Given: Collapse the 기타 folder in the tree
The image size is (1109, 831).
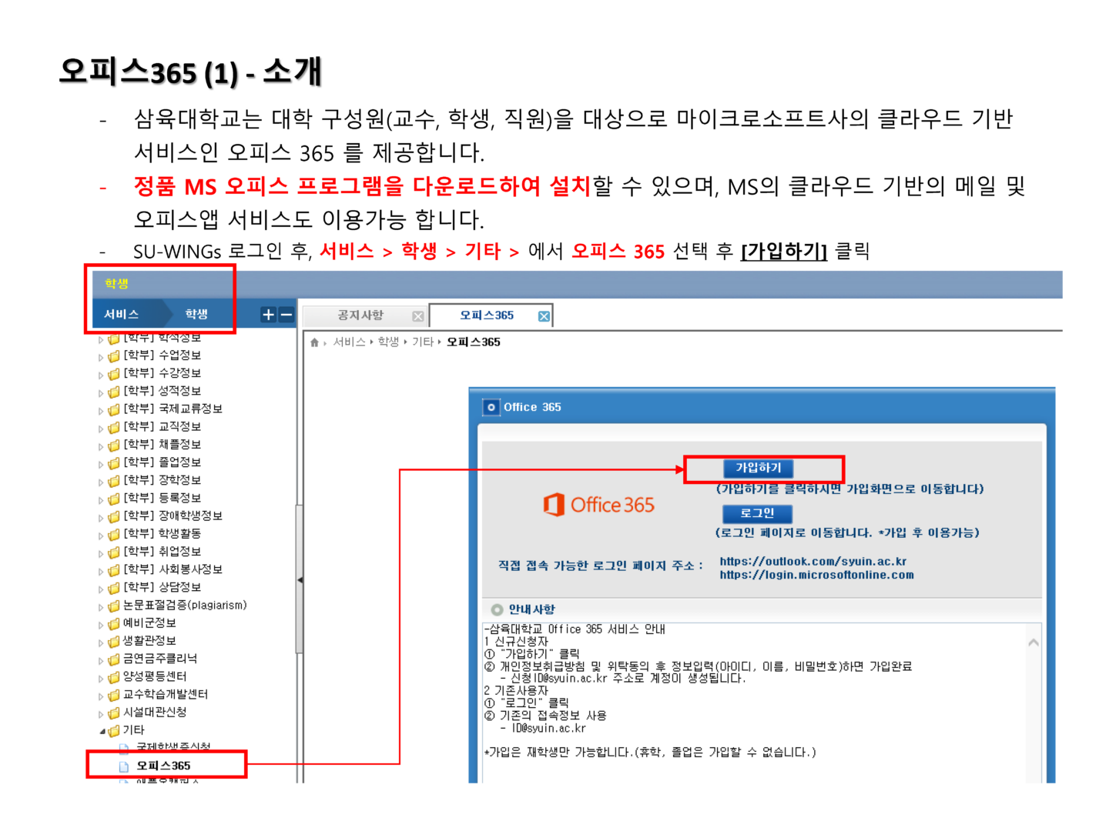Looking at the screenshot, I should pos(101,729).
